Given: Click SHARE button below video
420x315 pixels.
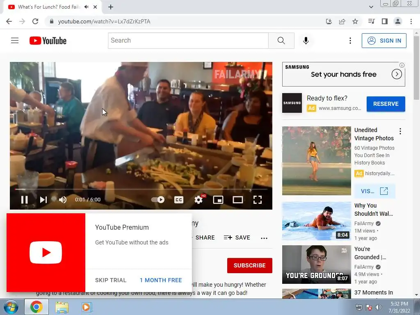Looking at the screenshot, I should pyautogui.click(x=205, y=237).
